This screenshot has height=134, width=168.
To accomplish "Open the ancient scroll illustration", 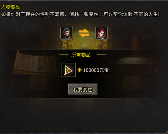I will [x=35, y=64].
